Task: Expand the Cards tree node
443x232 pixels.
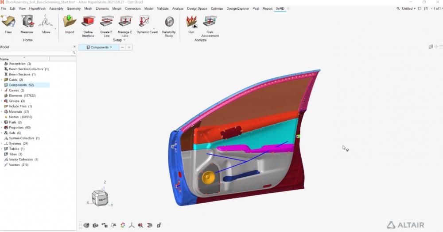Action: pos(2,80)
